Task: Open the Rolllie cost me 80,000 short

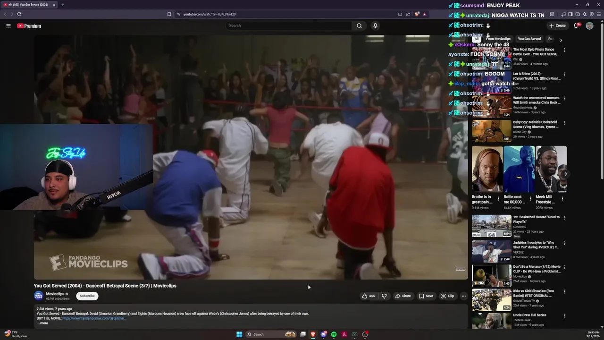Action: (x=519, y=169)
